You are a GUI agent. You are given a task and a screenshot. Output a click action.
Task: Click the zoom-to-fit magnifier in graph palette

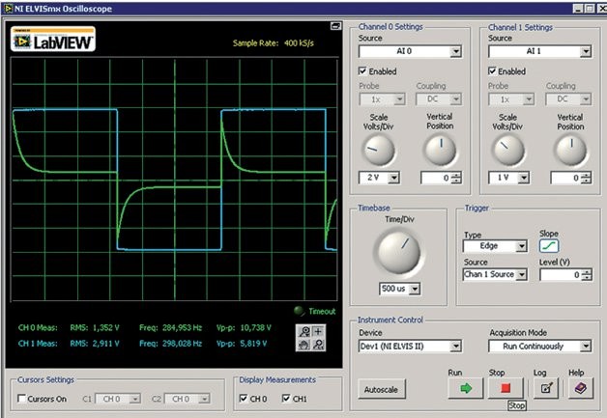pos(318,344)
